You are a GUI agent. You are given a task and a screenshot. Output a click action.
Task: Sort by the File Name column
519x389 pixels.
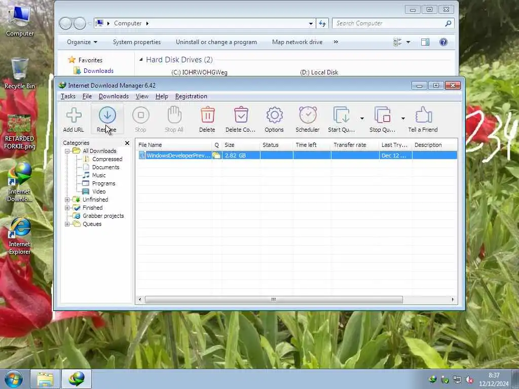click(174, 145)
